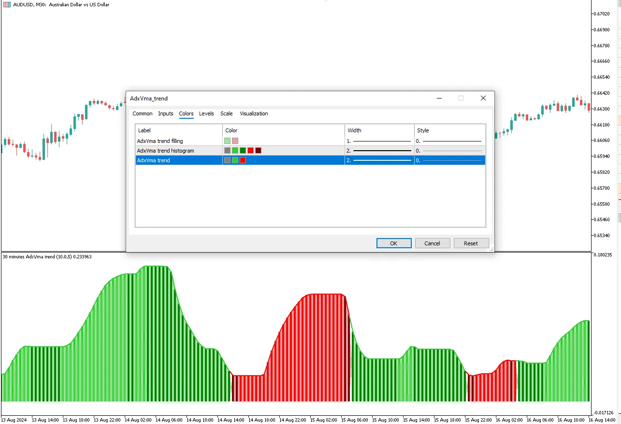This screenshot has width=621, height=424.
Task: Pick pink swatch of trend filling
Action: coord(235,141)
